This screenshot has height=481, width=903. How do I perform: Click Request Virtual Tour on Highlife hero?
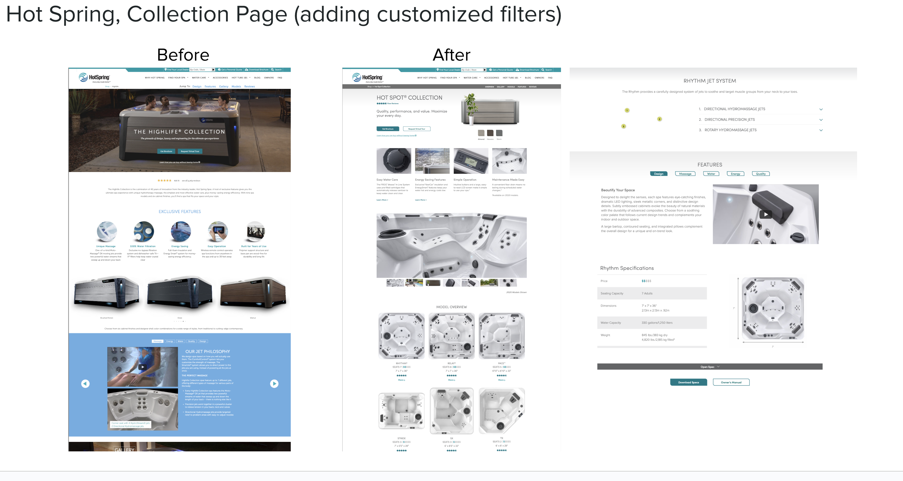pos(190,151)
